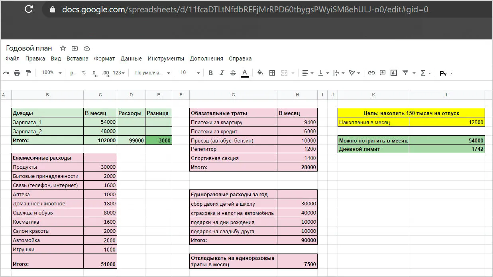The image size is (493, 277).
Task: Click the browser address bar URL
Action: pyautogui.click(x=245, y=10)
